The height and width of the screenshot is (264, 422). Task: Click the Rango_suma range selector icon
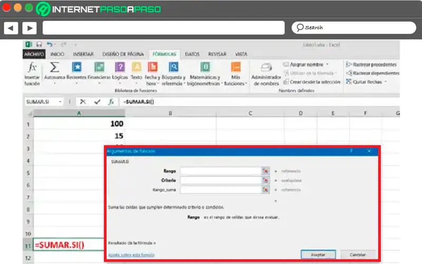tap(265, 190)
